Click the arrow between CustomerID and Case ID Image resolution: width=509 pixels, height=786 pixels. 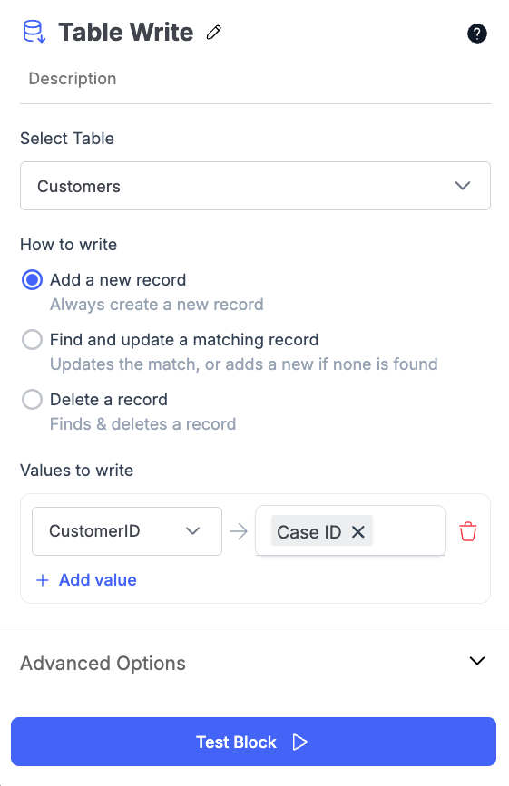tap(239, 531)
